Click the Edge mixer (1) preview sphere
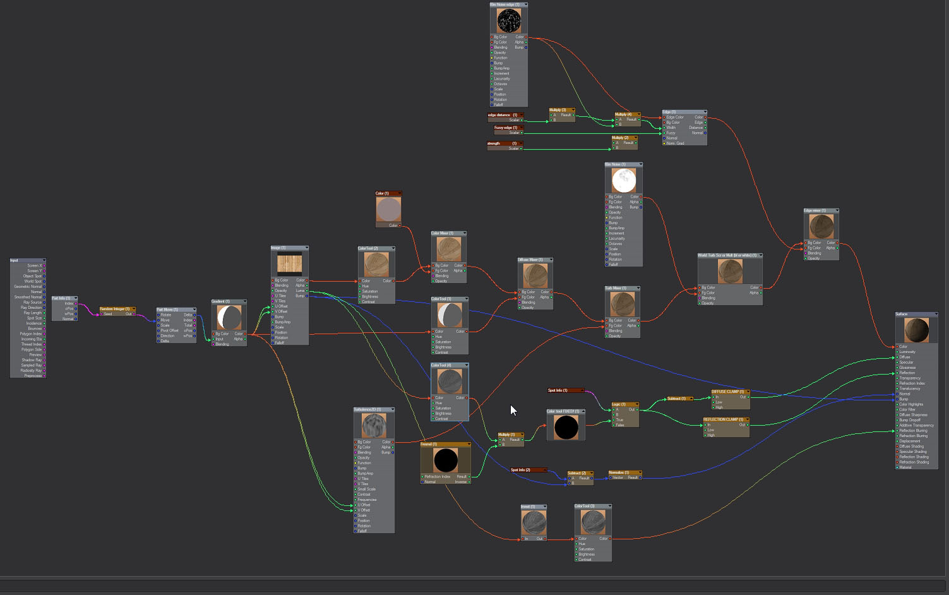This screenshot has width=949, height=595. coord(821,226)
